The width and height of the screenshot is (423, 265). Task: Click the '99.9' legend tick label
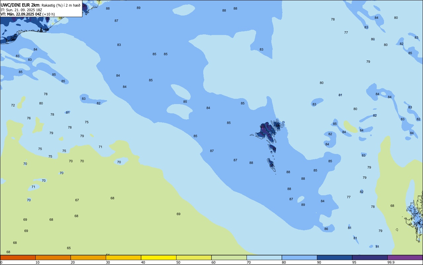coord(391,262)
